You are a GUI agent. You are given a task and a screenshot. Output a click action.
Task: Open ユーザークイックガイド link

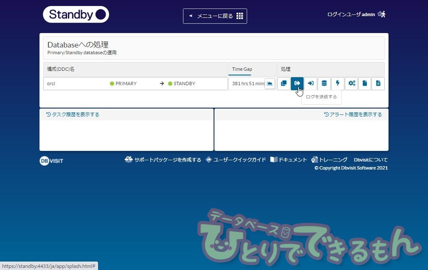click(x=236, y=160)
